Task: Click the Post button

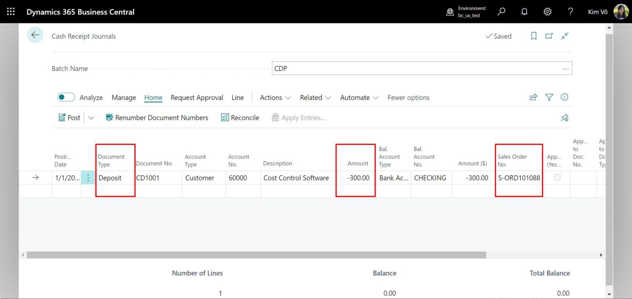Action: point(69,118)
